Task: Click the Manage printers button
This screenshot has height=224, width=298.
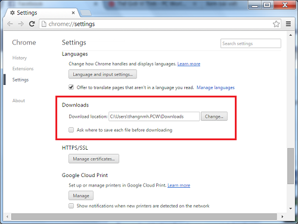Action: point(81,195)
